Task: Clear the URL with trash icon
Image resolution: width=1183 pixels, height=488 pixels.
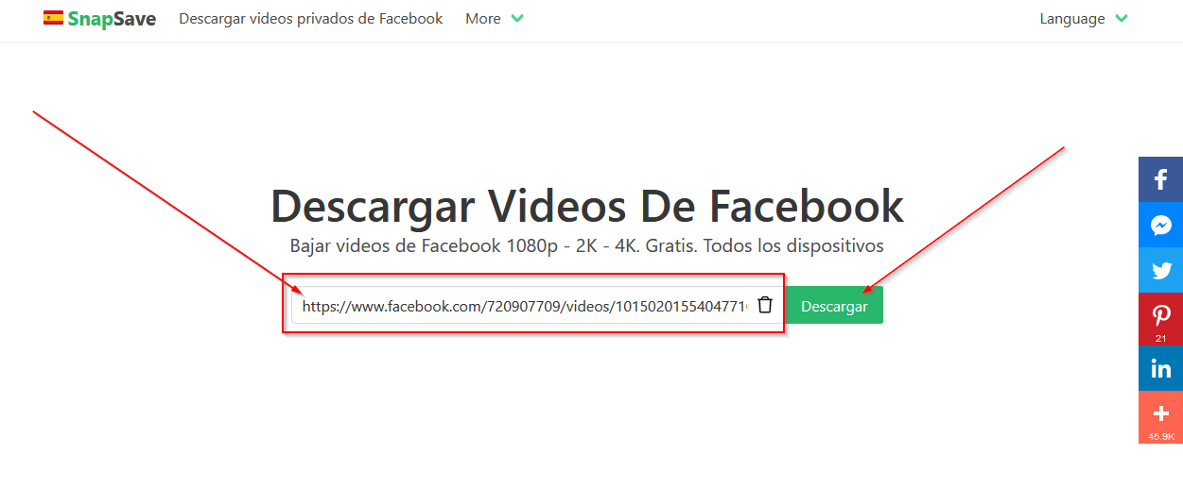Action: point(765,305)
